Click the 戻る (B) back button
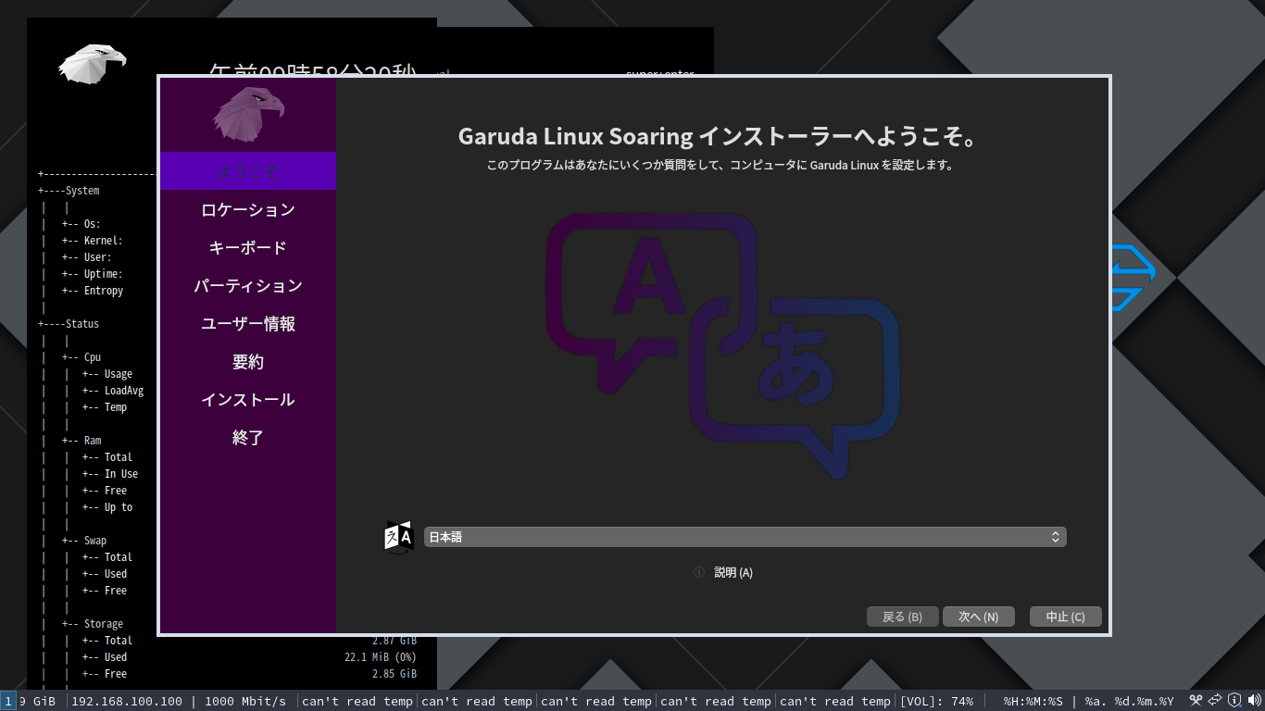Viewport: 1265px width, 711px height. click(x=903, y=617)
